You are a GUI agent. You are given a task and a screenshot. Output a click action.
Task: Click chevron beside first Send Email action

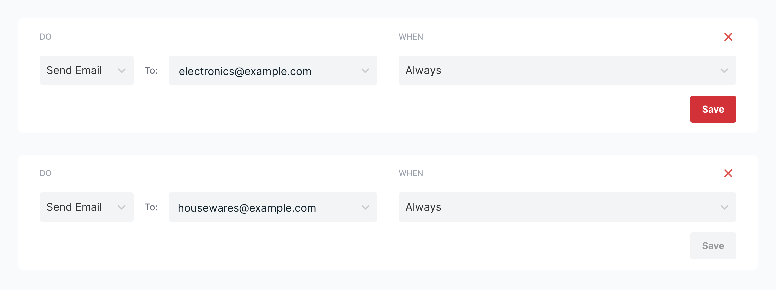[122, 71]
